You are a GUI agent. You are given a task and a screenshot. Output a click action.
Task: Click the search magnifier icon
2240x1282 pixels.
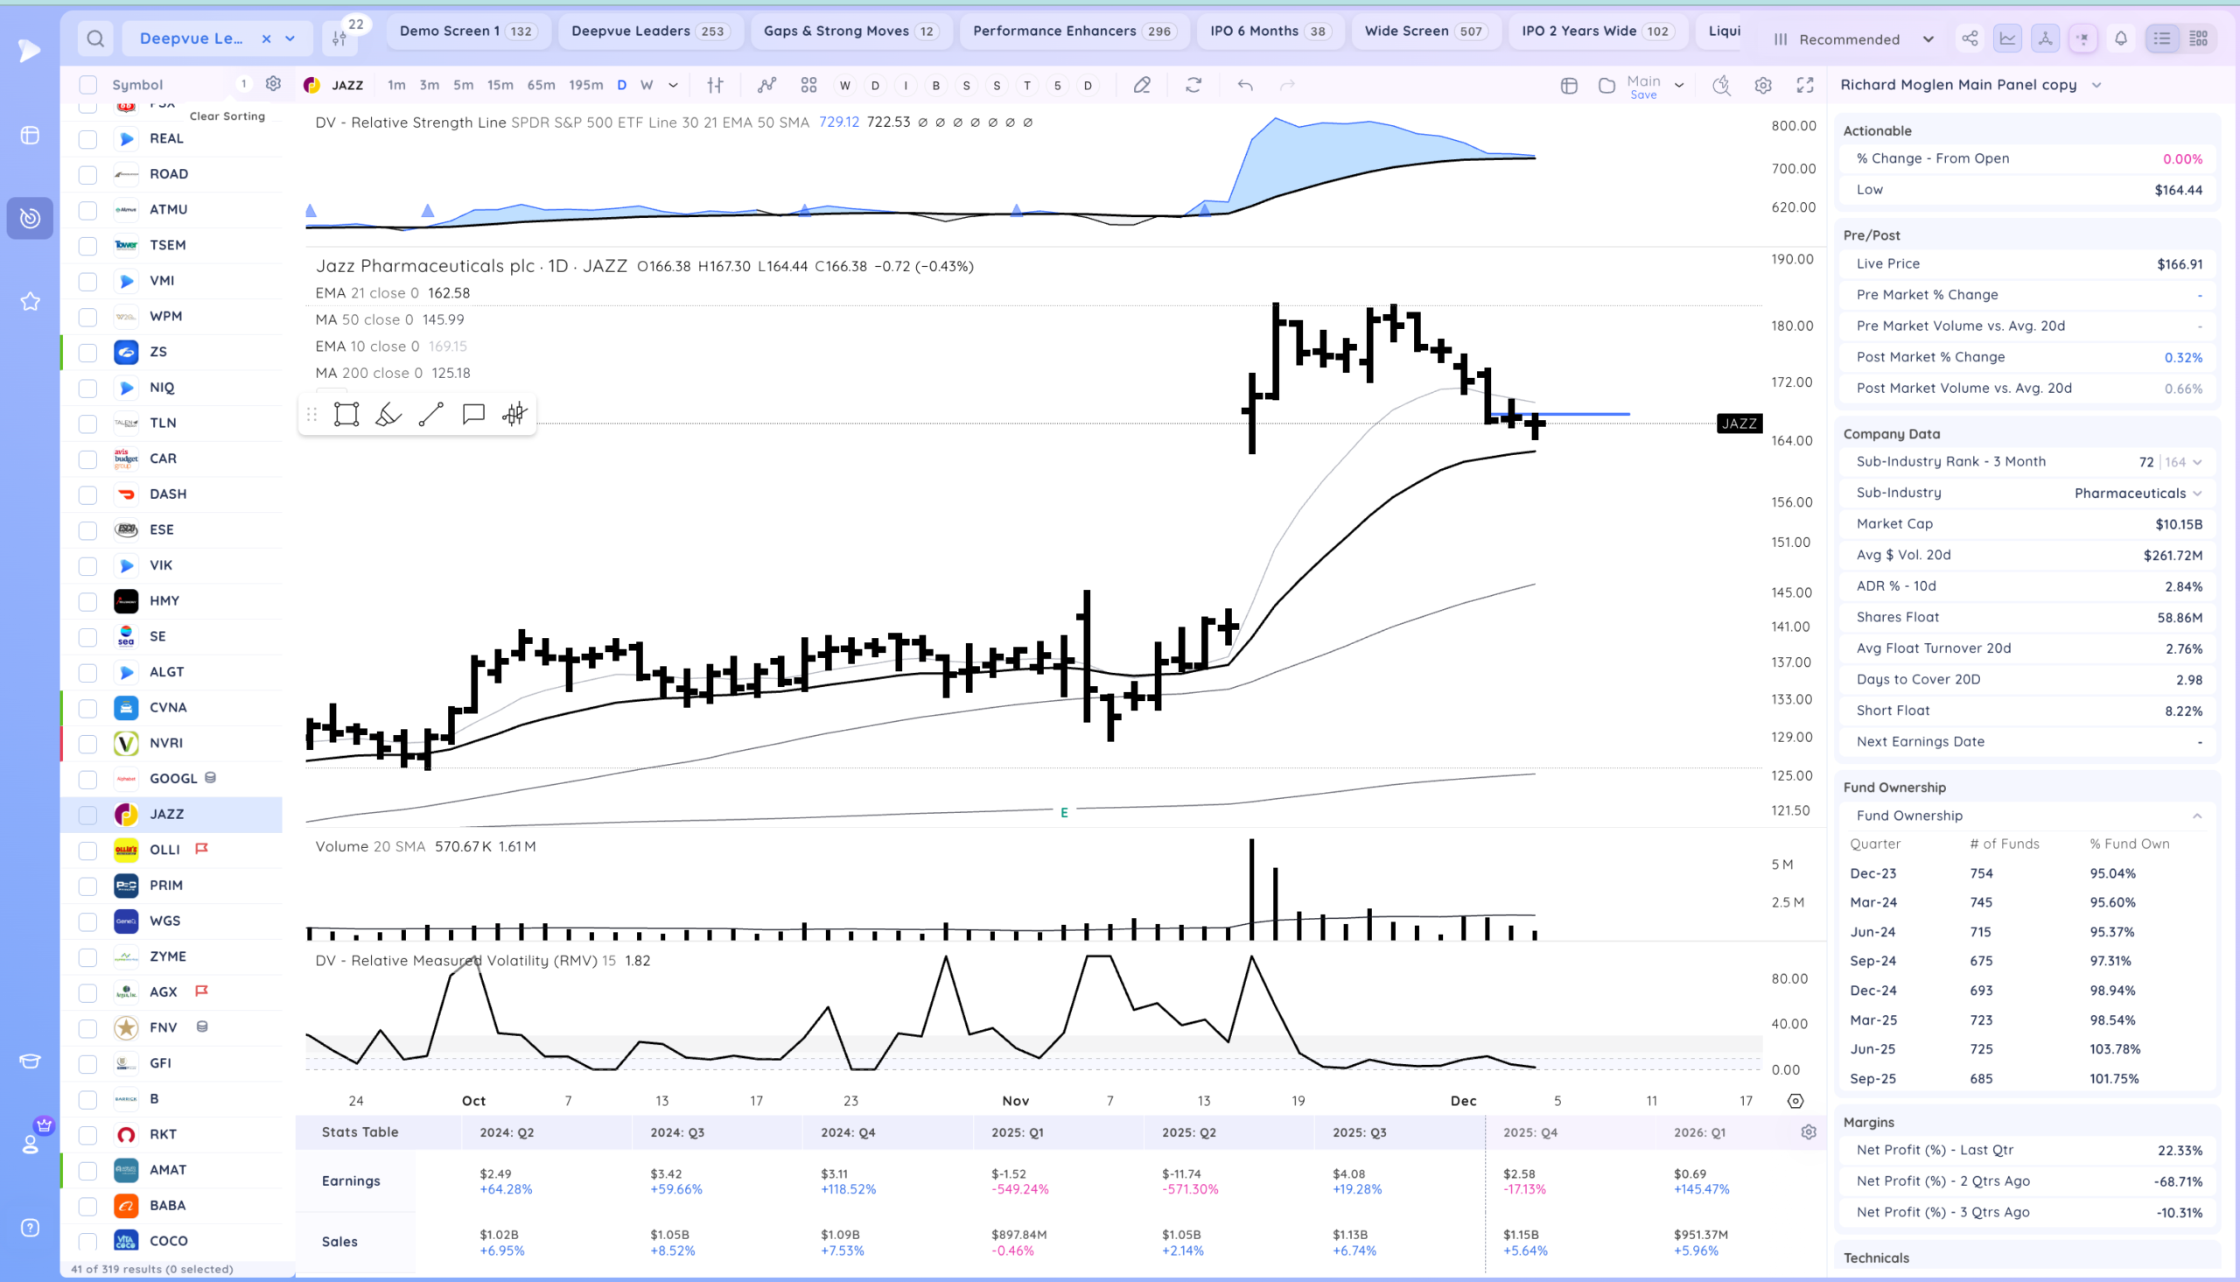[x=95, y=39]
